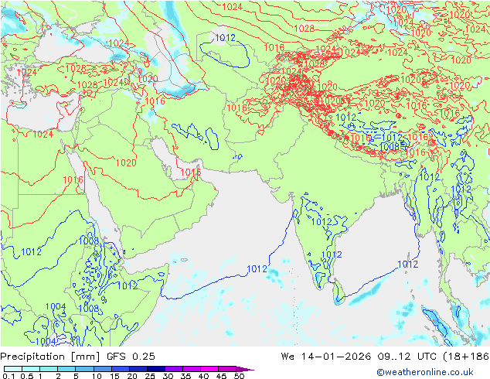Click the 1012 label on Central Asia closed contour

click(x=225, y=38)
